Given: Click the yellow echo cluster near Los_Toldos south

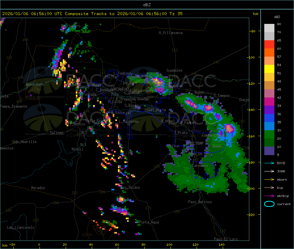Looking at the screenshot, I should (121, 199).
